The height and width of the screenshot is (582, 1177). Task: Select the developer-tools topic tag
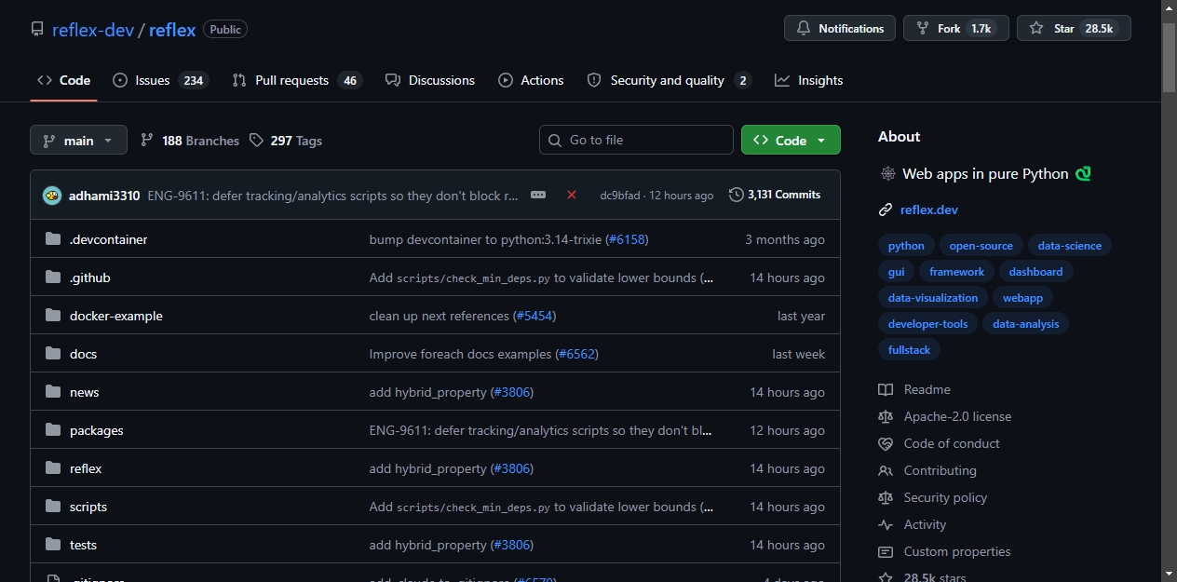coord(928,324)
